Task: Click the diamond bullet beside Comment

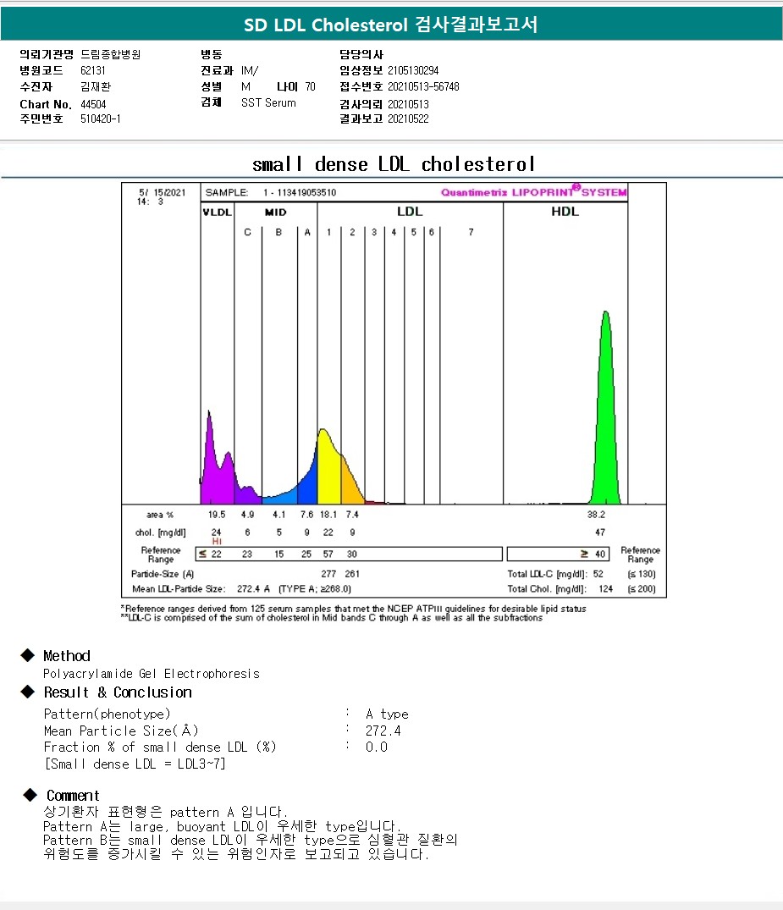Action: tap(30, 795)
